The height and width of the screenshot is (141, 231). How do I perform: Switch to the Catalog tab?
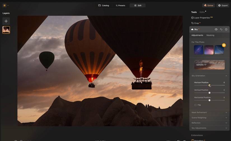click(x=104, y=5)
